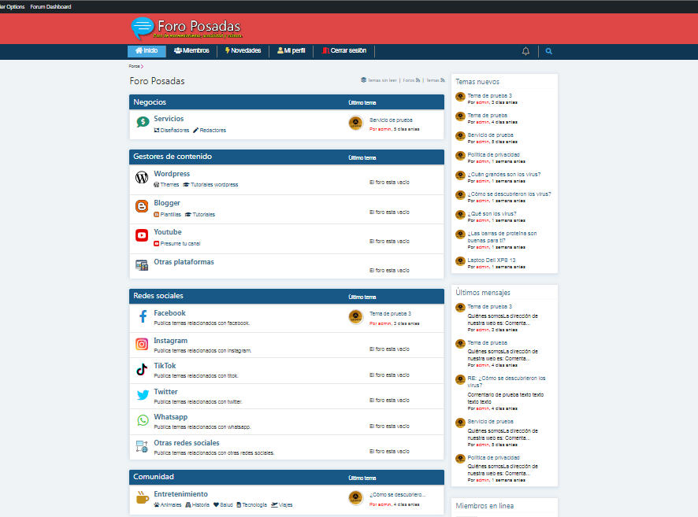Open Forum Dashboard in top admin bar
Viewport: 698px width, 517px height.
(x=50, y=6)
